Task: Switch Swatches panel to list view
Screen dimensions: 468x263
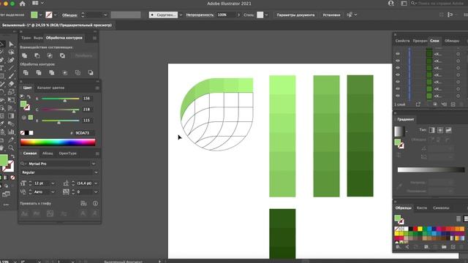Action: click(x=458, y=219)
